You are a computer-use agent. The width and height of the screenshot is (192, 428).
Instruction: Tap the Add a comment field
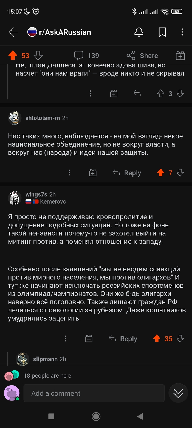[x=94, y=393]
